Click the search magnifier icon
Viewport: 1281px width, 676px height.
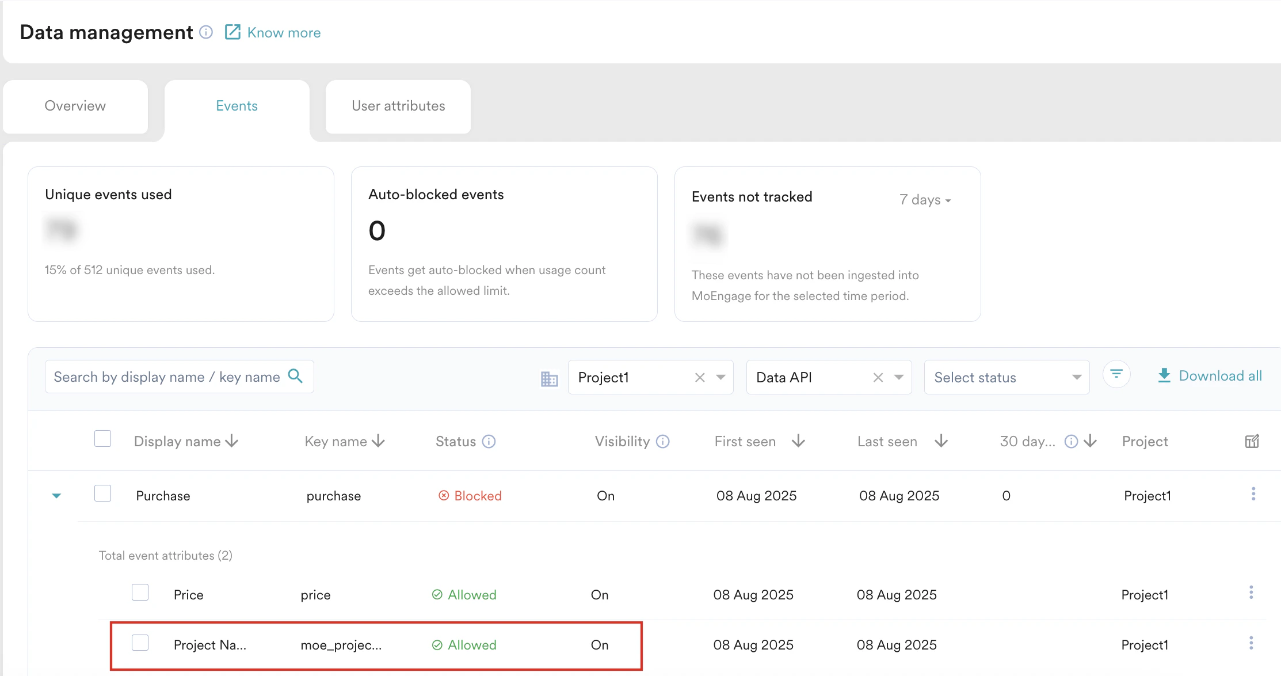tap(295, 376)
